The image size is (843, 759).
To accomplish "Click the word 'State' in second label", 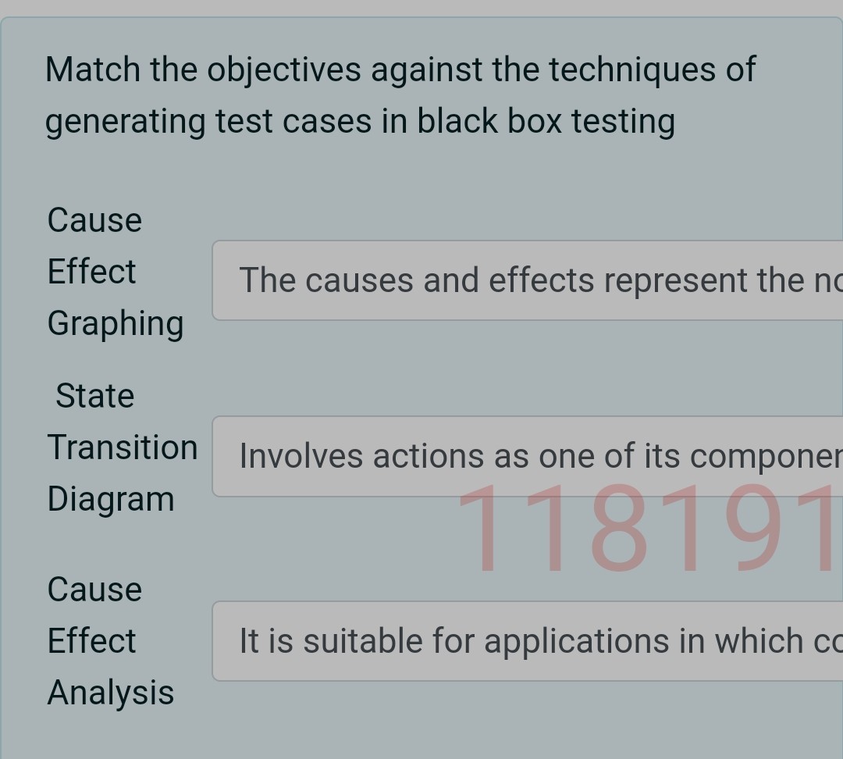I will click(x=95, y=396).
